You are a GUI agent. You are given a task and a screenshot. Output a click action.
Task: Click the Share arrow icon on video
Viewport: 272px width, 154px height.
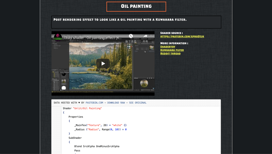point(145,36)
